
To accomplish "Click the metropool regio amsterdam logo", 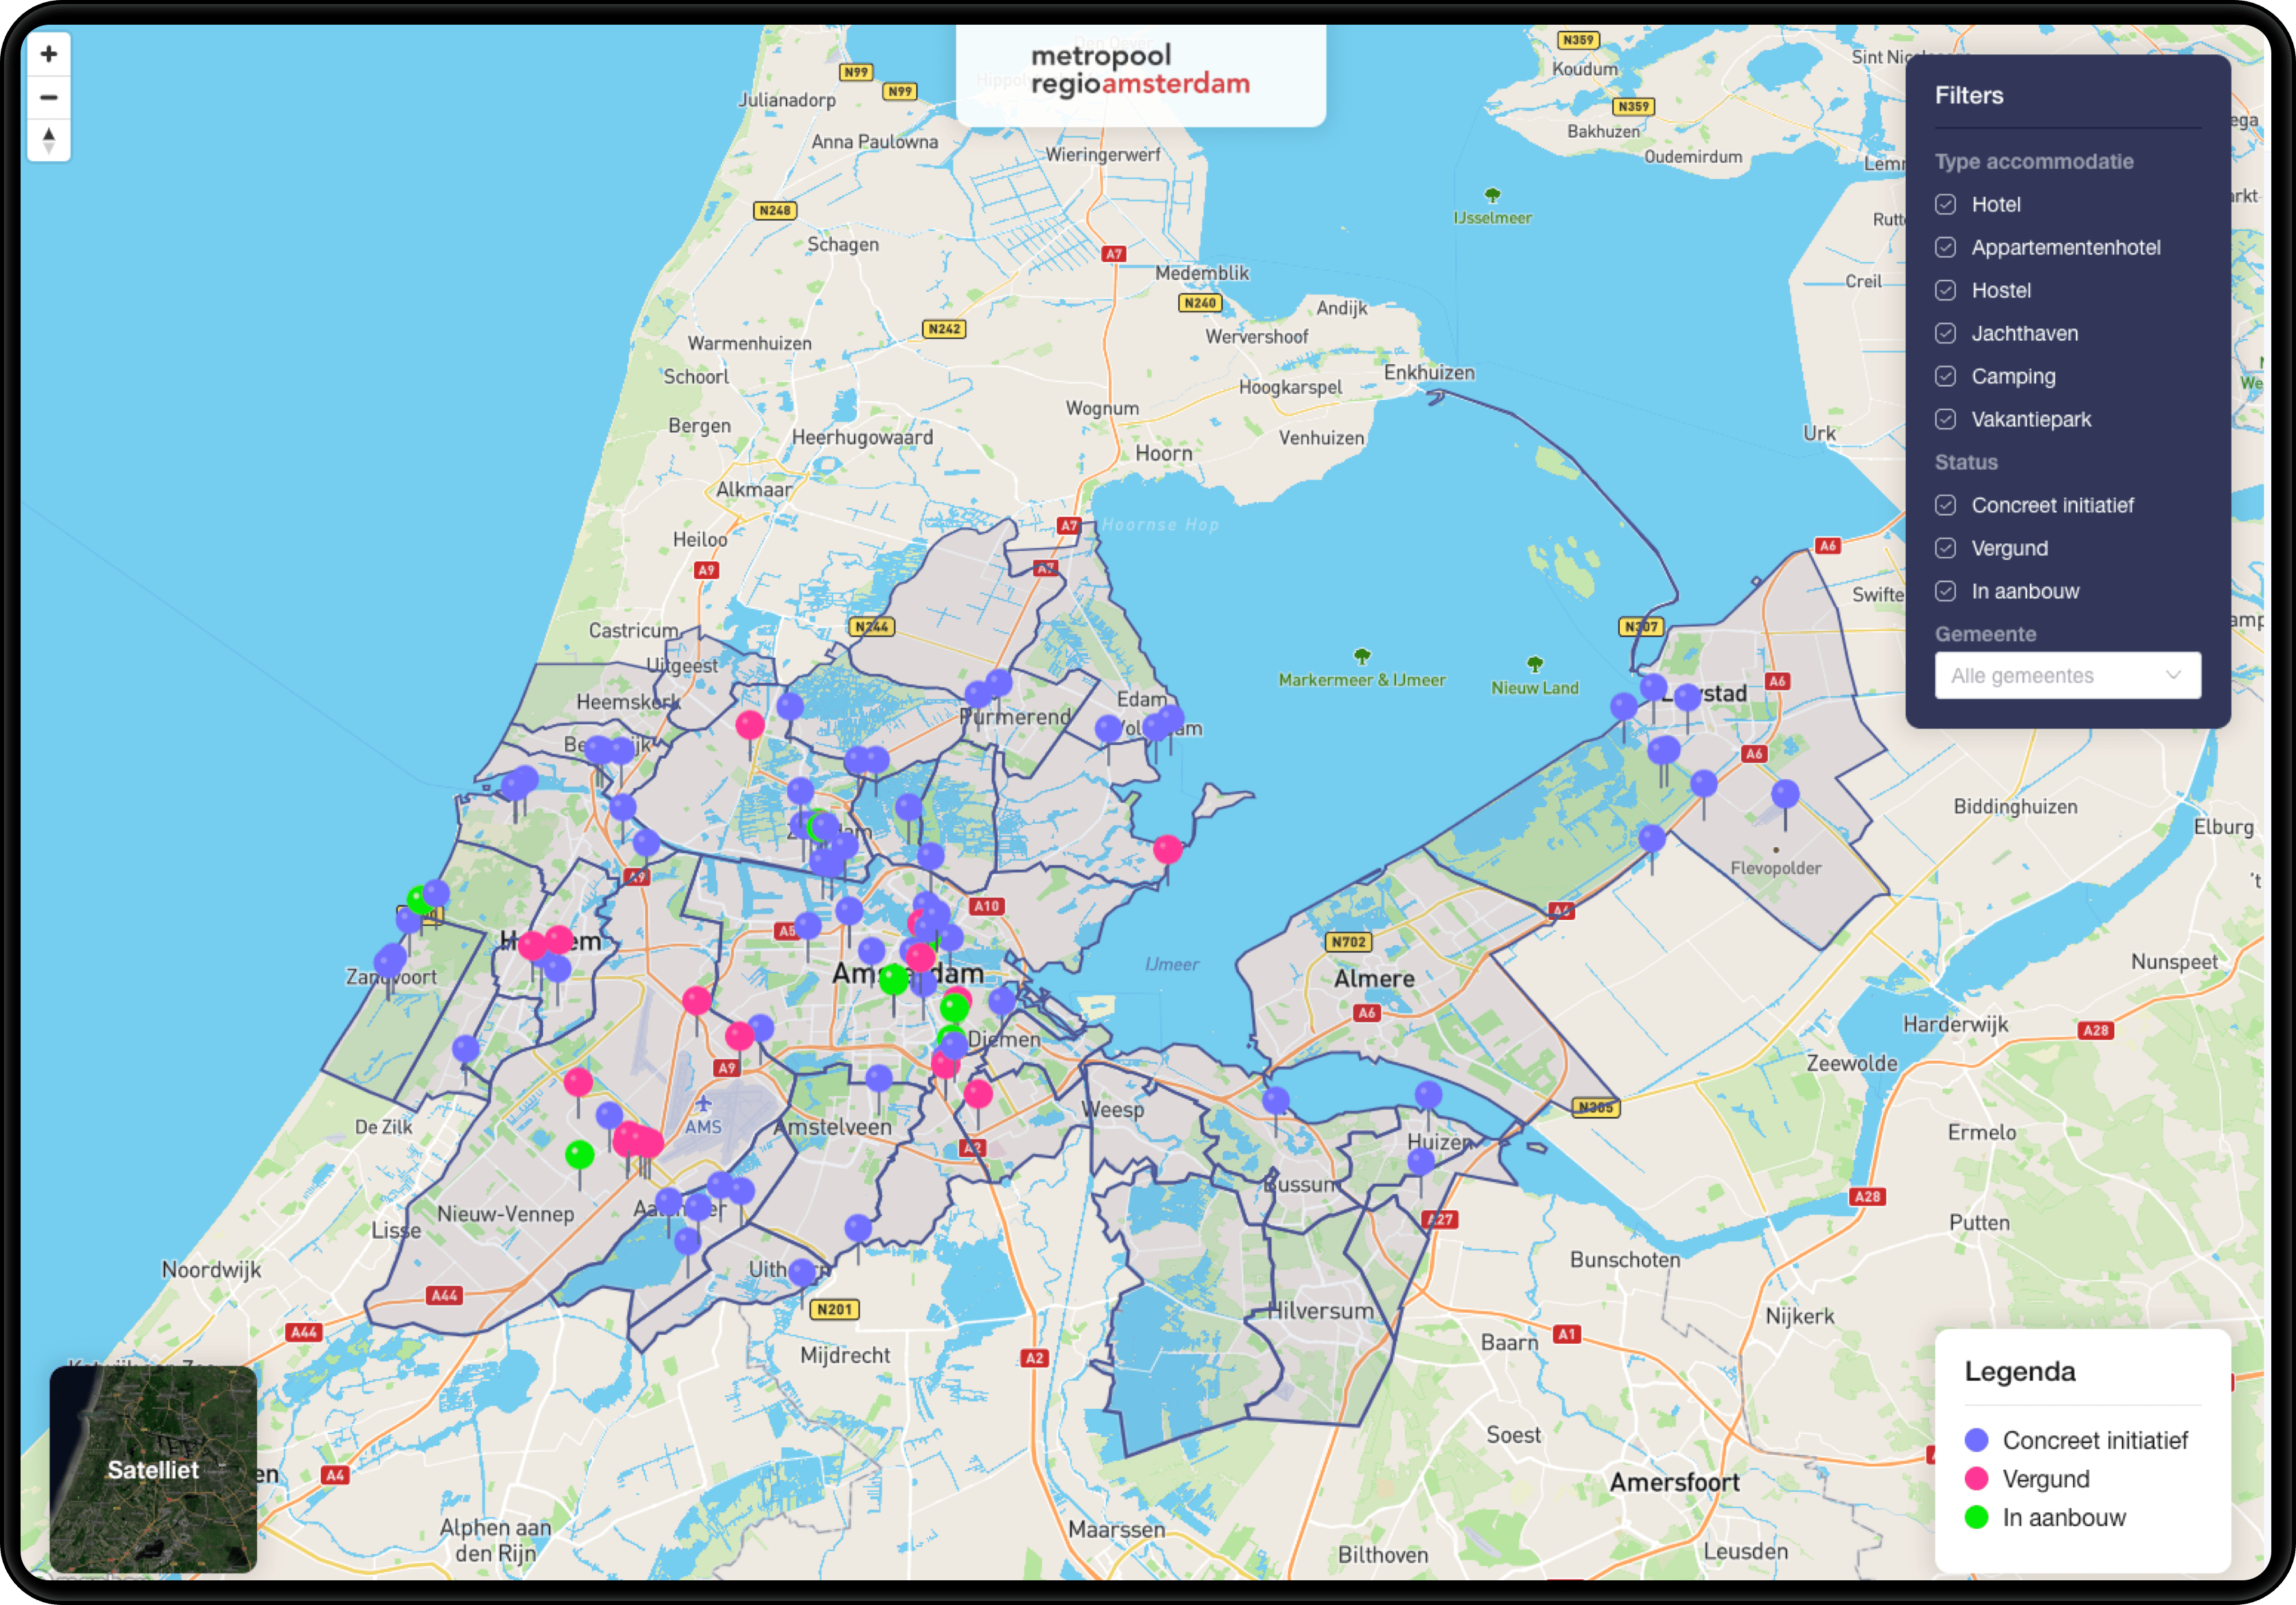I will 1140,70.
